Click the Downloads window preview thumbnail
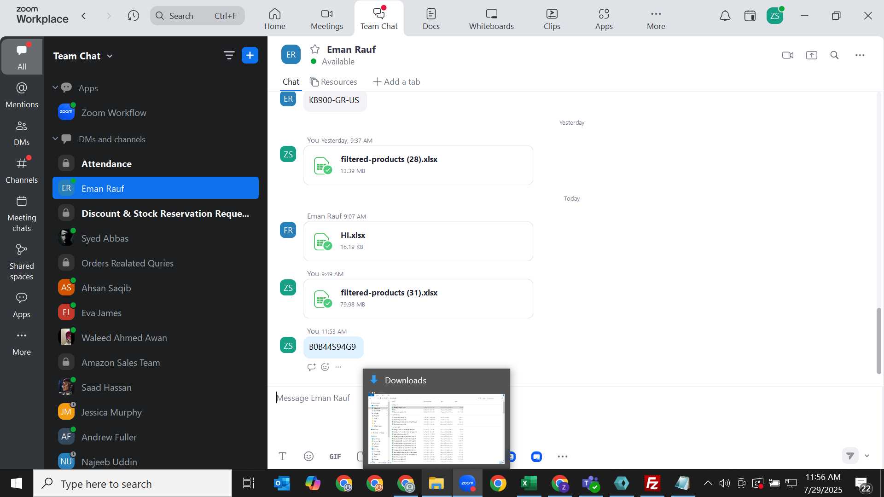The image size is (884, 497). pyautogui.click(x=436, y=429)
